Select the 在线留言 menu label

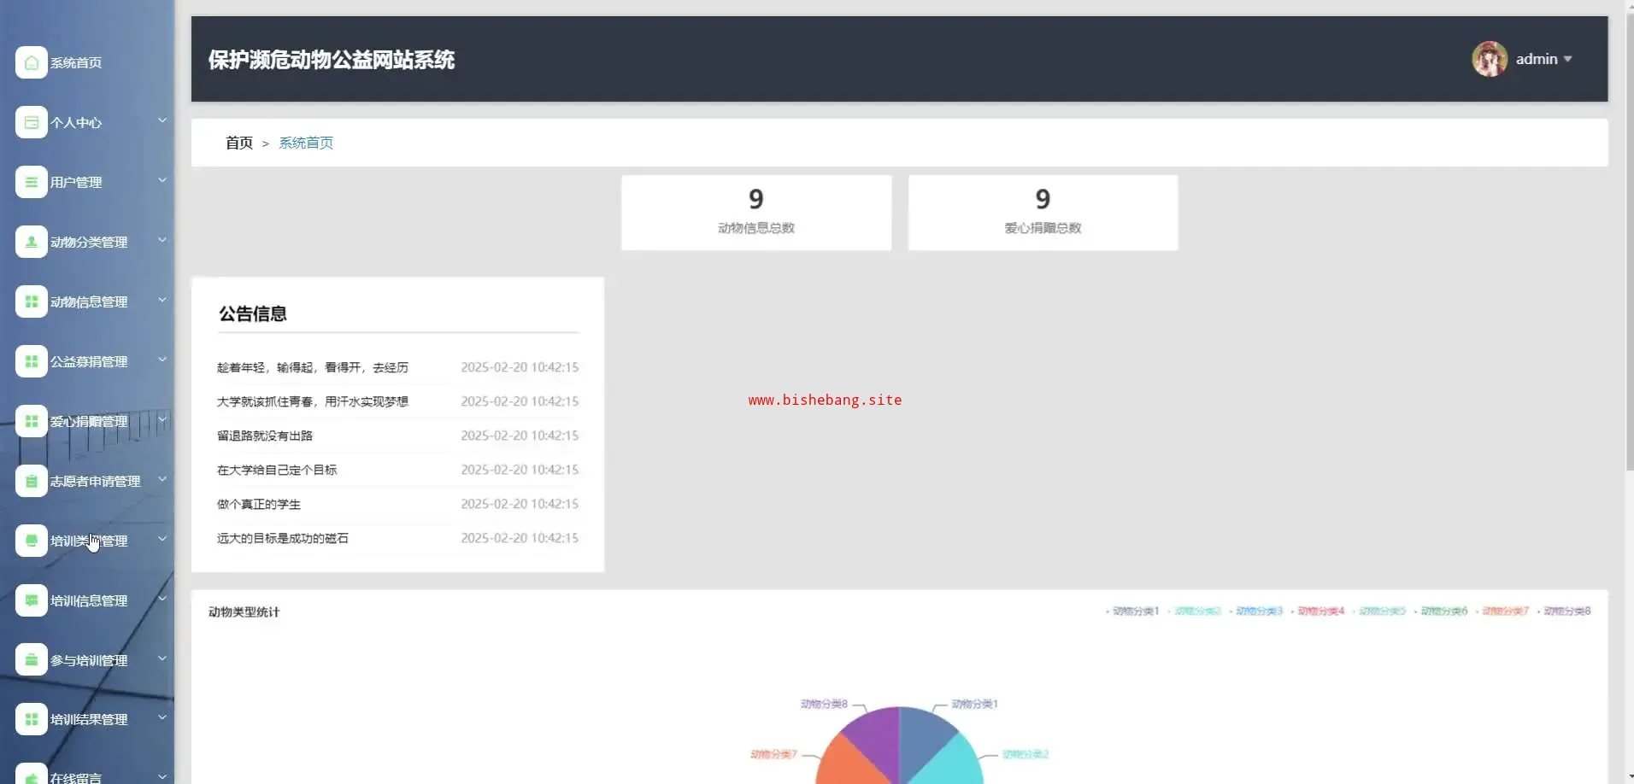pos(76,778)
